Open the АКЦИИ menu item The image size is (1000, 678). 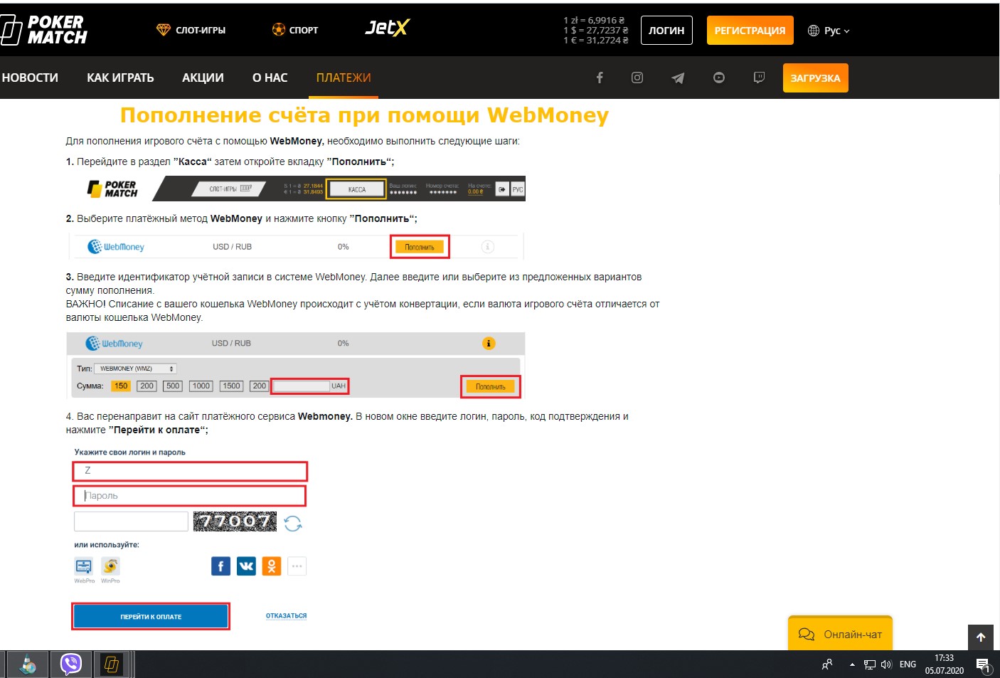pos(203,78)
